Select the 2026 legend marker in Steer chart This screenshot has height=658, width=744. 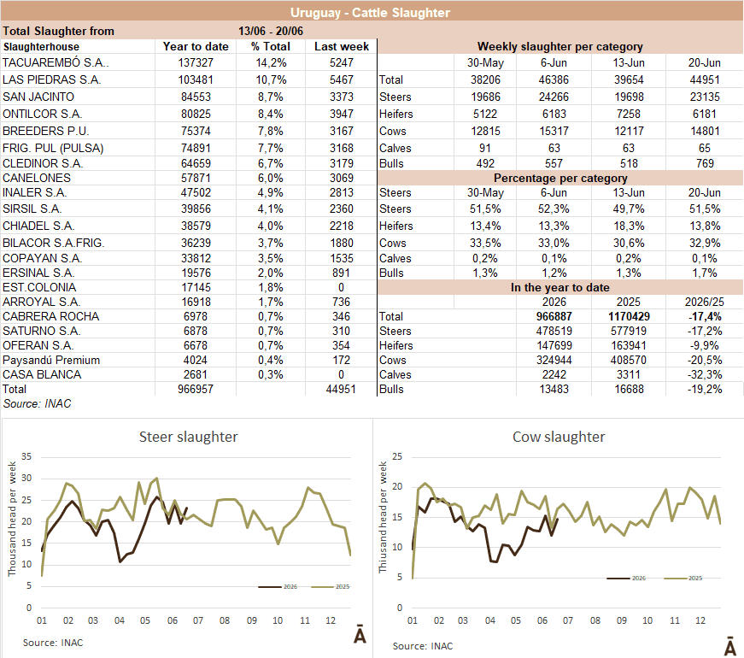tap(270, 587)
